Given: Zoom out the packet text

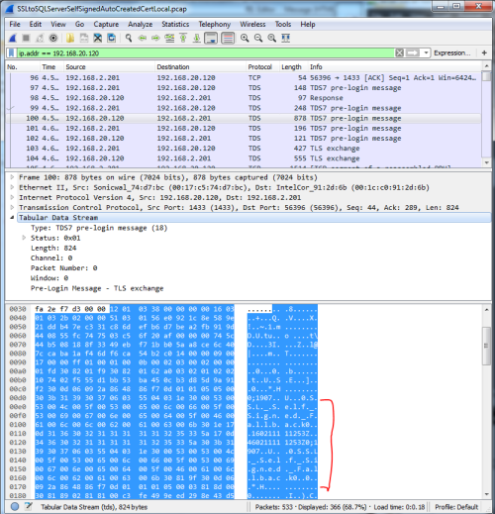Looking at the screenshot, I should click(258, 38).
